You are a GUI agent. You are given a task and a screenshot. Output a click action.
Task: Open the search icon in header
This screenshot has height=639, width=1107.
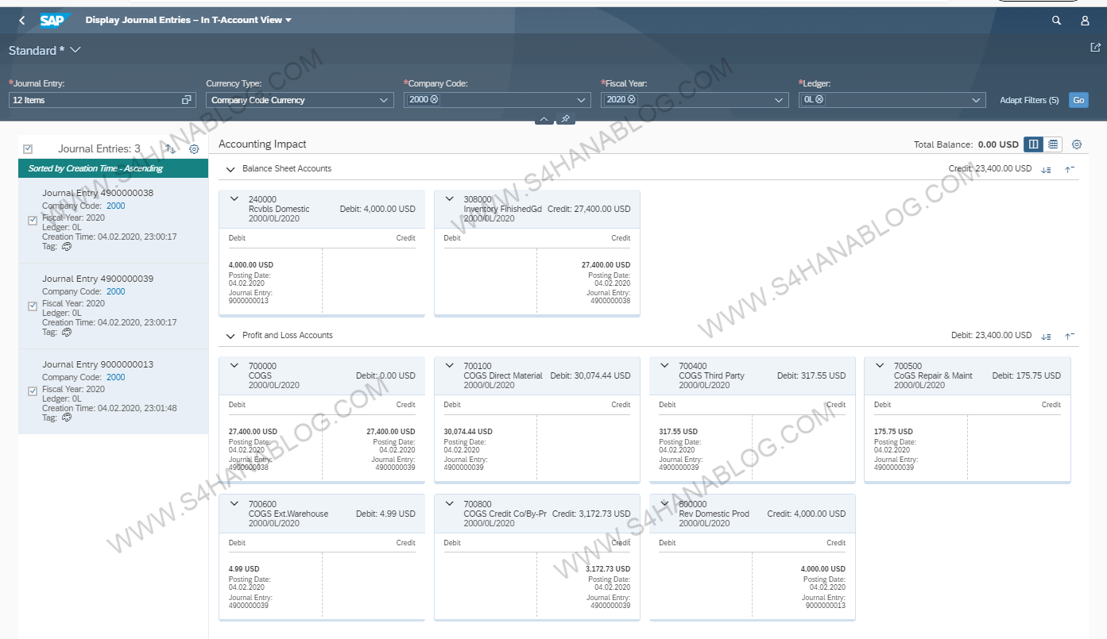point(1056,21)
